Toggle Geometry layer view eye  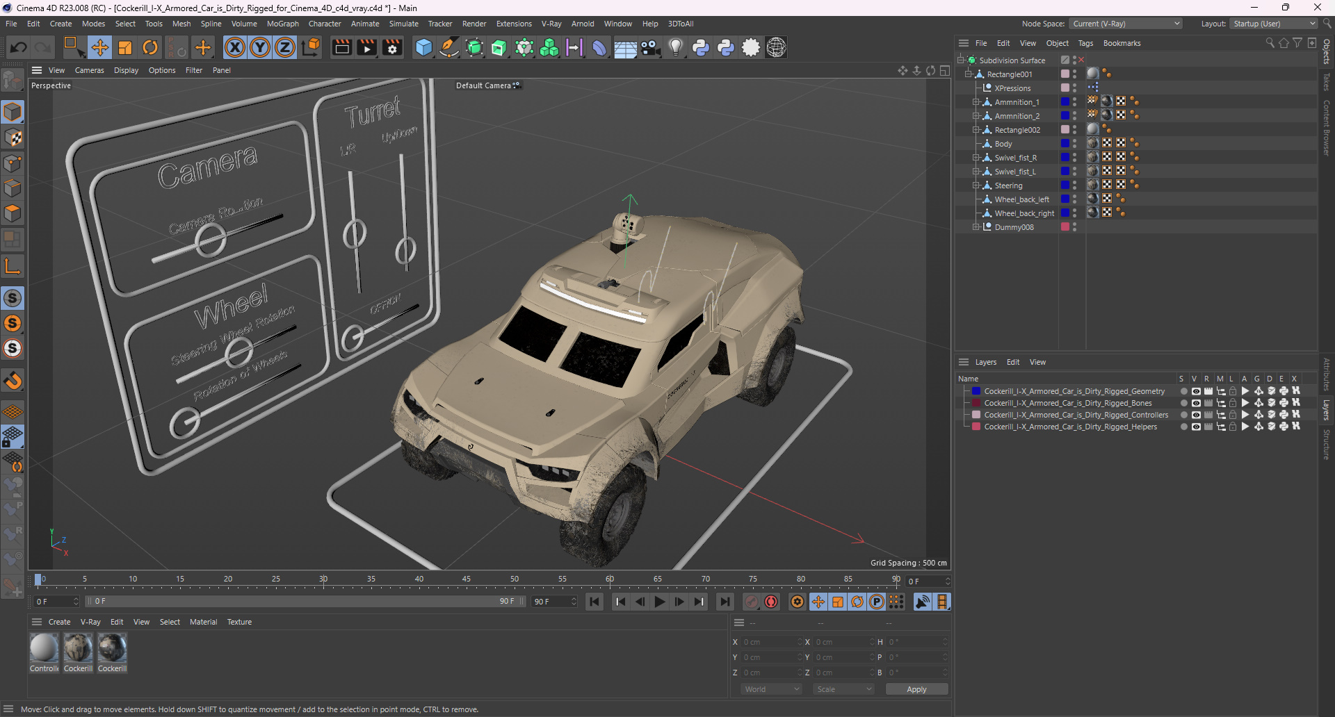coord(1196,391)
